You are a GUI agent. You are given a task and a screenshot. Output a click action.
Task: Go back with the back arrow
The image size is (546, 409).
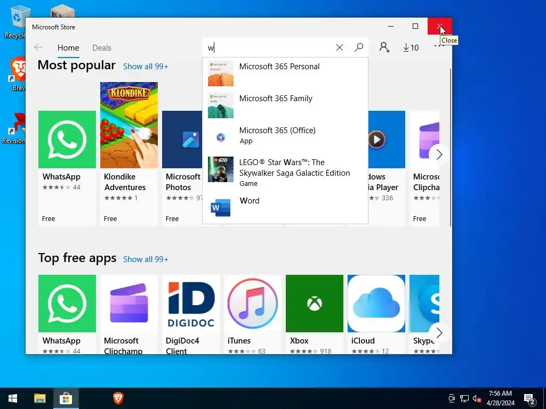[38, 47]
